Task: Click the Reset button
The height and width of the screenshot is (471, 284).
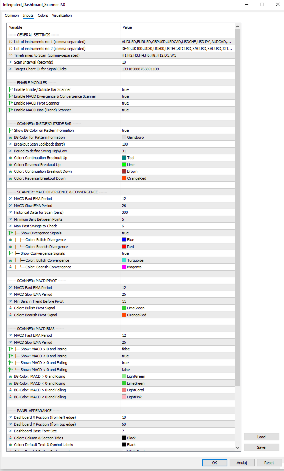Action: [x=269, y=462]
